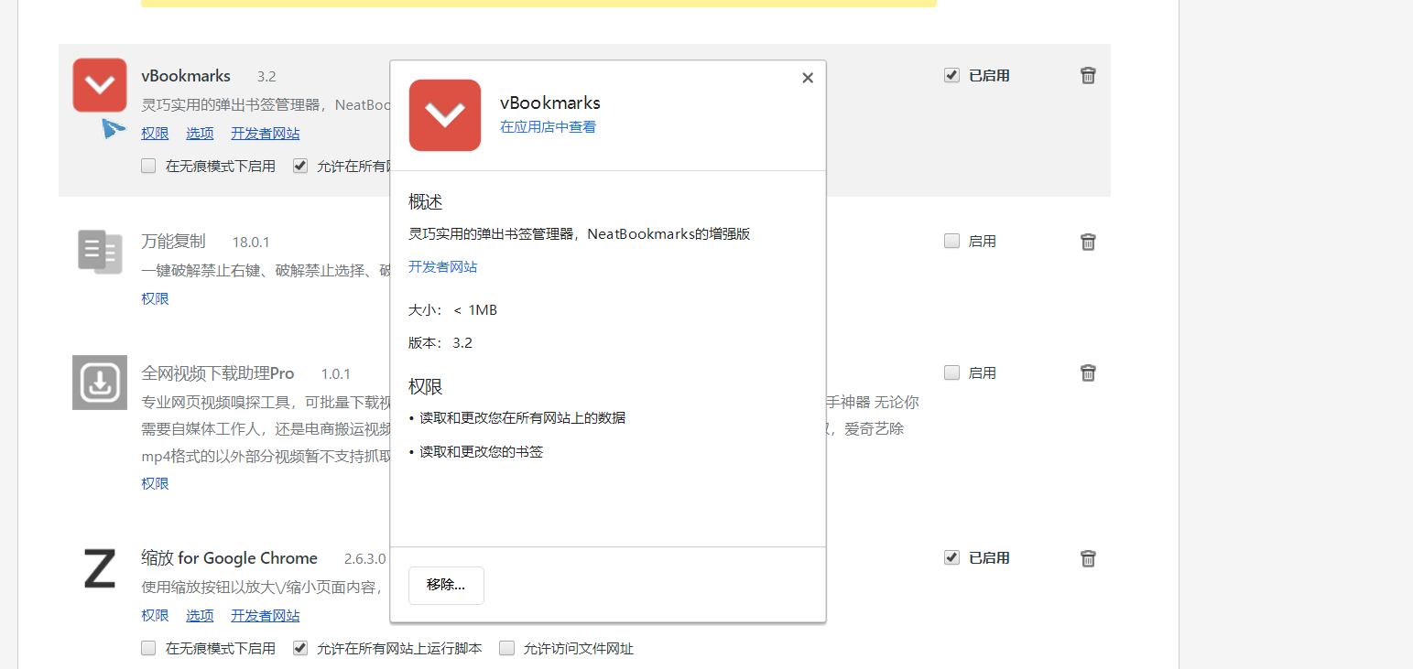1413x669 pixels.
Task: Delete 缩放 for Google Chrome via trash icon
Action: click(1088, 558)
